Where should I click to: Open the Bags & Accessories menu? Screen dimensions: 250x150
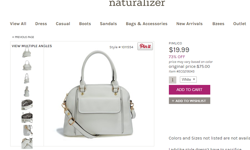click(147, 24)
